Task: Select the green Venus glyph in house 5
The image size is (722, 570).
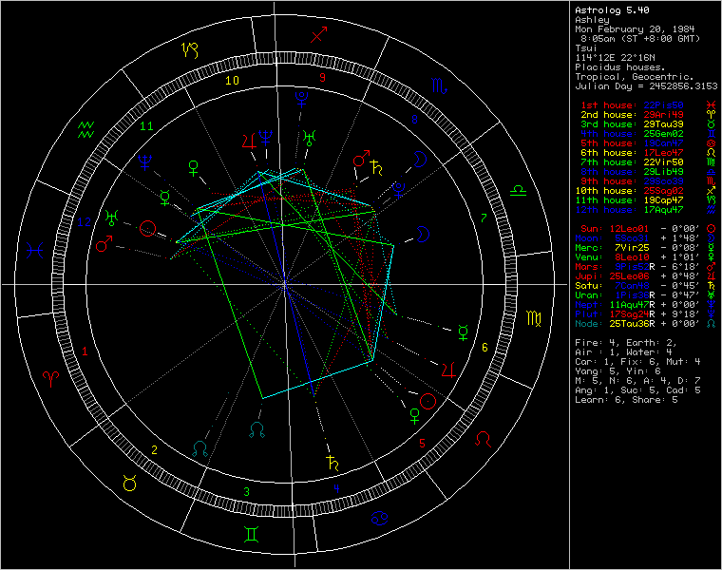Action: click(414, 416)
